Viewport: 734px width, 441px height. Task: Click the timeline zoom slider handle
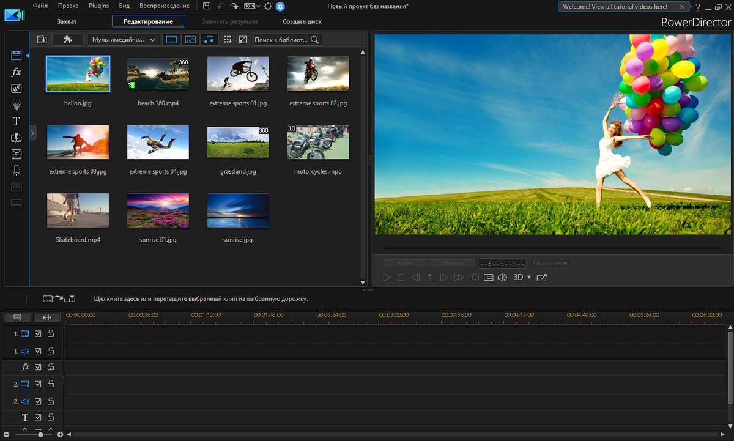pyautogui.click(x=40, y=434)
